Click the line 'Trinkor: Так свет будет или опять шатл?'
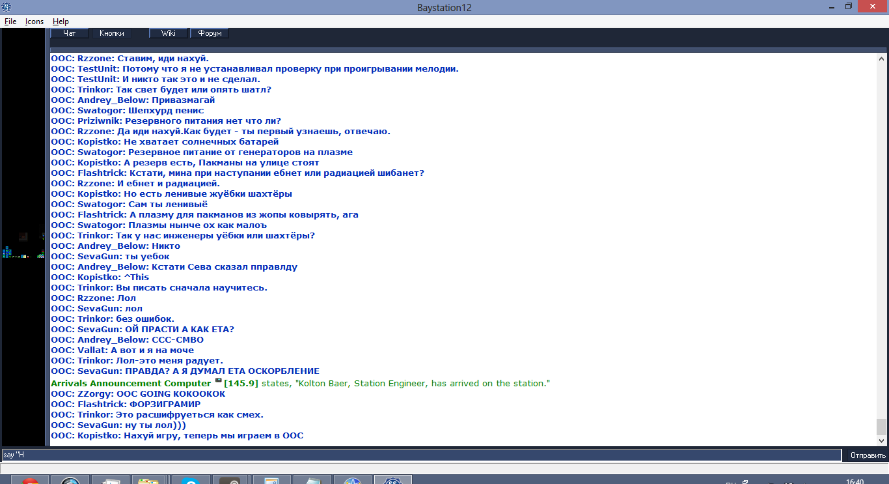The image size is (889, 484). coord(161,90)
